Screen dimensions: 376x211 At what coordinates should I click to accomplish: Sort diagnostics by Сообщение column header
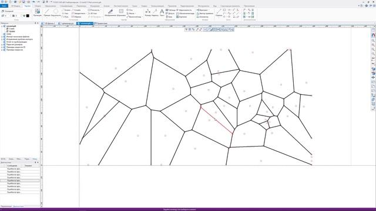tap(12, 165)
